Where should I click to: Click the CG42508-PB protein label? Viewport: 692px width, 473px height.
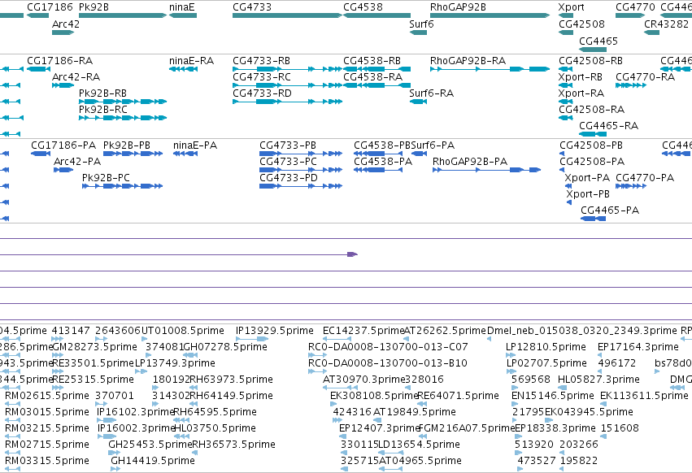tap(591, 145)
